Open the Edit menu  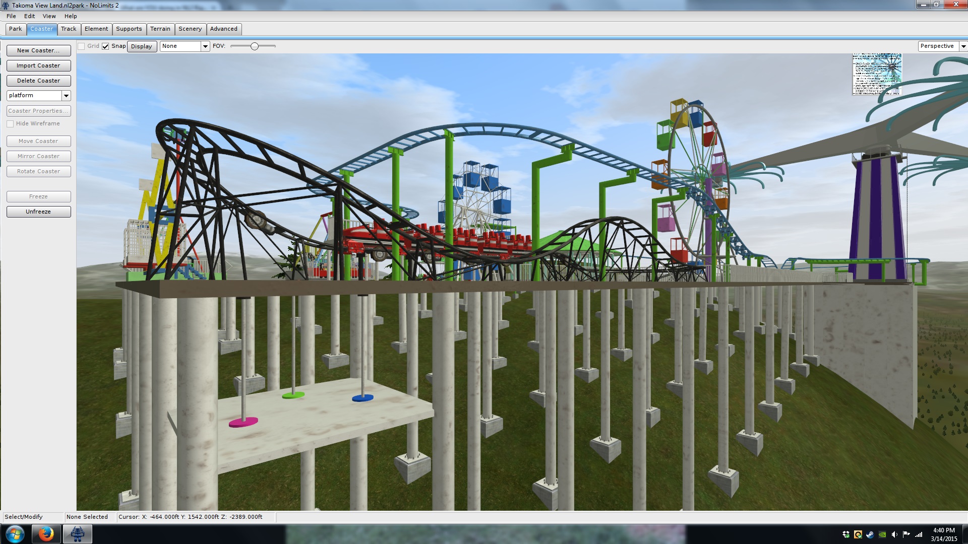point(29,16)
